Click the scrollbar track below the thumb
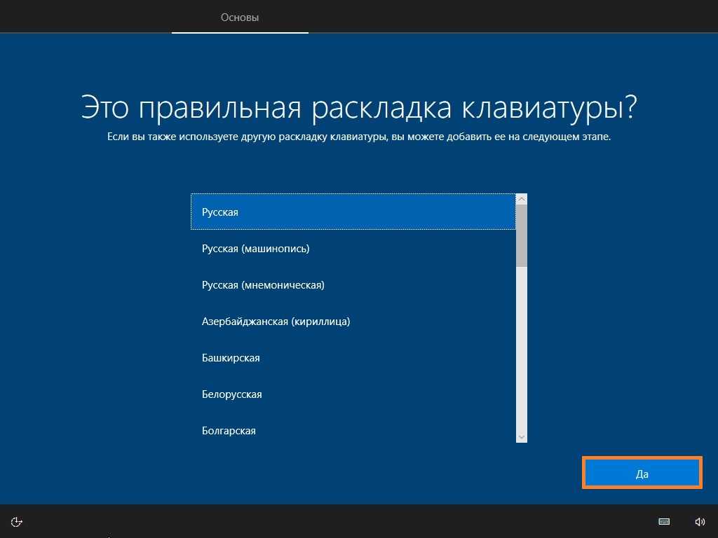 click(521, 350)
